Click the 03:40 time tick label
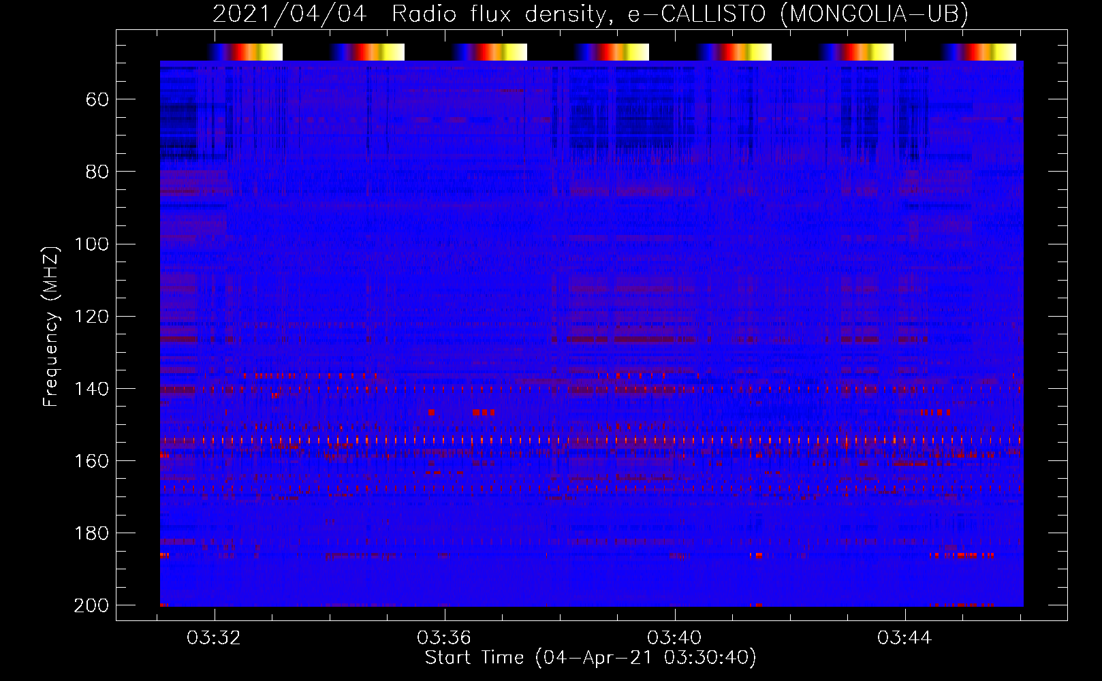The image size is (1102, 681). [x=674, y=638]
